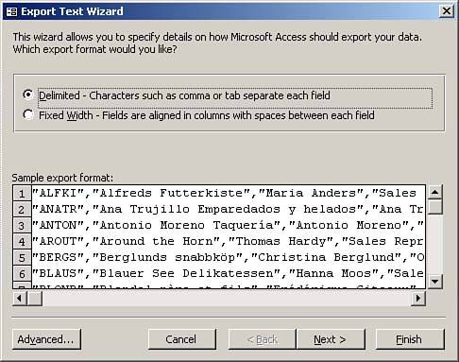The image size is (459, 362).
Task: Click Finish to complete the export
Action: tap(410, 339)
